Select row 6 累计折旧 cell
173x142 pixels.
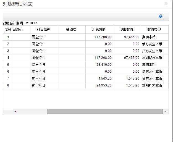(x=44, y=72)
